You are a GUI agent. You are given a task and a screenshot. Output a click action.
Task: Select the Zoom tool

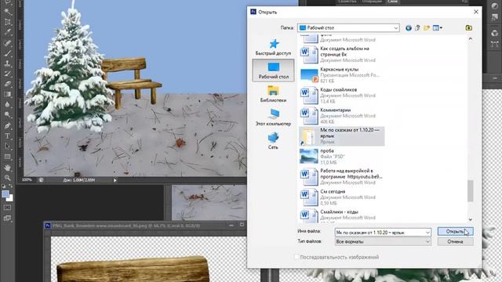point(8,178)
